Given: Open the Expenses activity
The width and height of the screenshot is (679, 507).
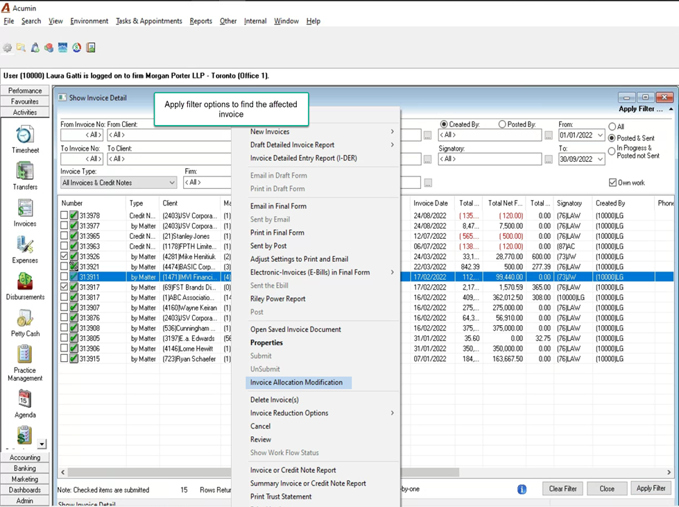Looking at the screenshot, I should [x=25, y=249].
